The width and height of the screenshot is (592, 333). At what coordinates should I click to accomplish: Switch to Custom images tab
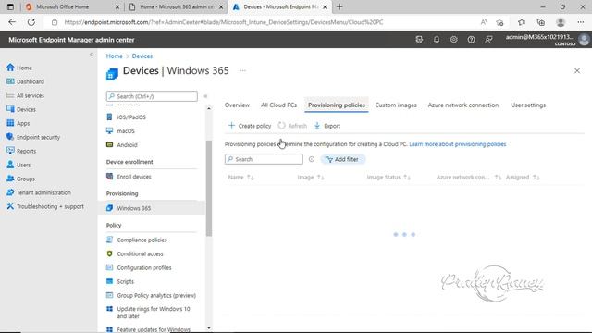point(396,105)
